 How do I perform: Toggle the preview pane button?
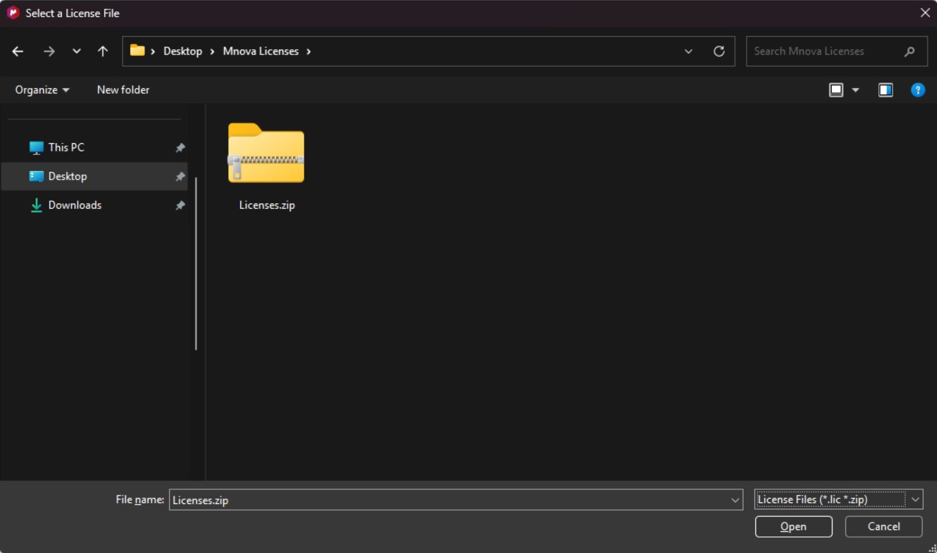(x=885, y=90)
